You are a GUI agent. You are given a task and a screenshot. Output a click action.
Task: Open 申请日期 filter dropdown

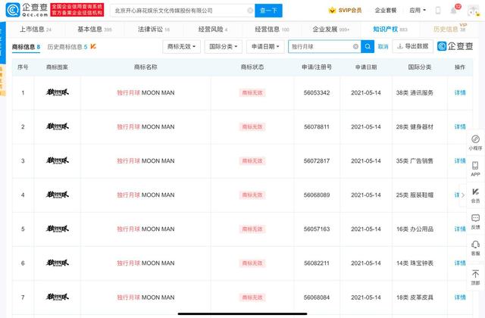pyautogui.click(x=265, y=47)
